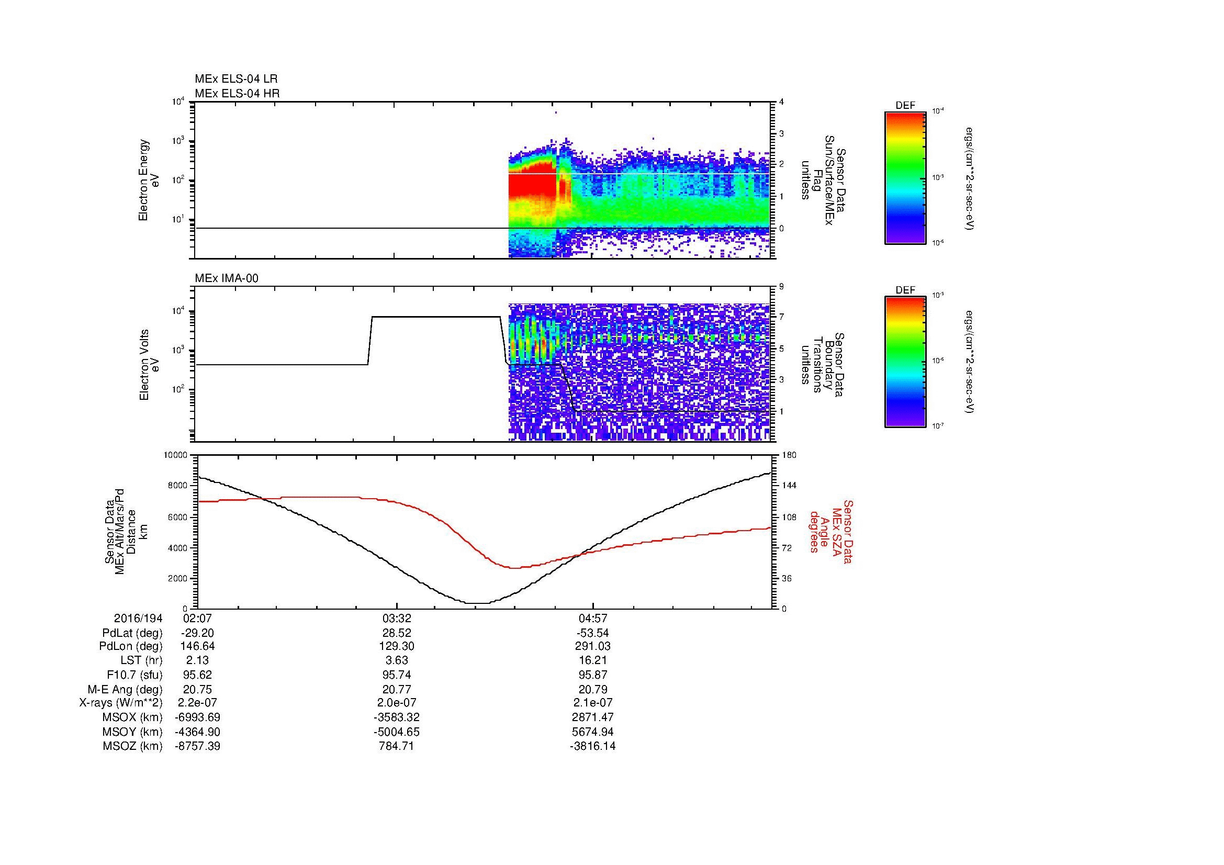
Task: Select the top DEF color bar
Action: pyautogui.click(x=905, y=177)
